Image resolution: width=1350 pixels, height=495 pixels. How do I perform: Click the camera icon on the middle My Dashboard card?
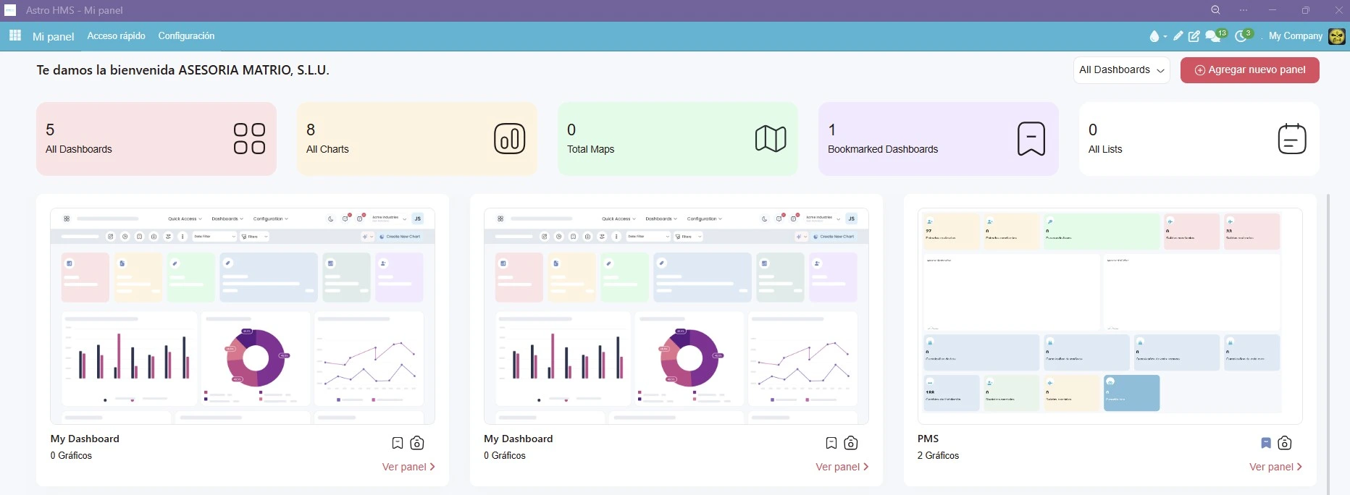851,443
